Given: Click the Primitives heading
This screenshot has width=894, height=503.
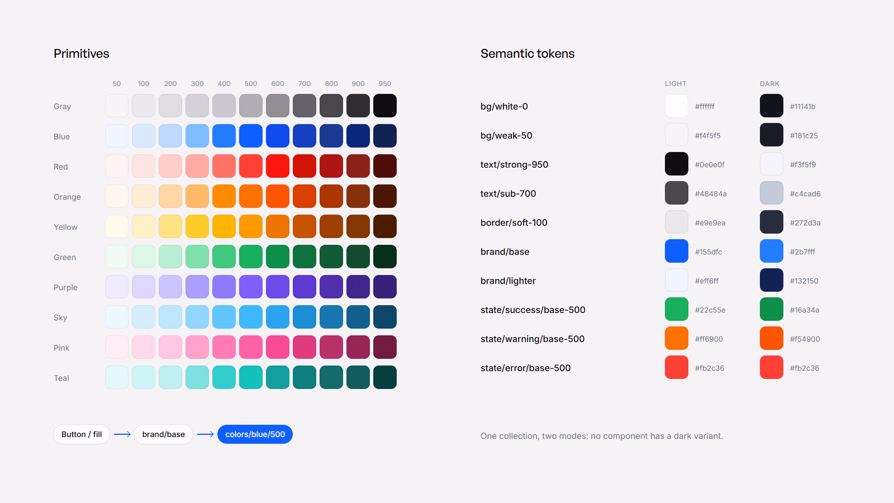Looking at the screenshot, I should pyautogui.click(x=81, y=54).
